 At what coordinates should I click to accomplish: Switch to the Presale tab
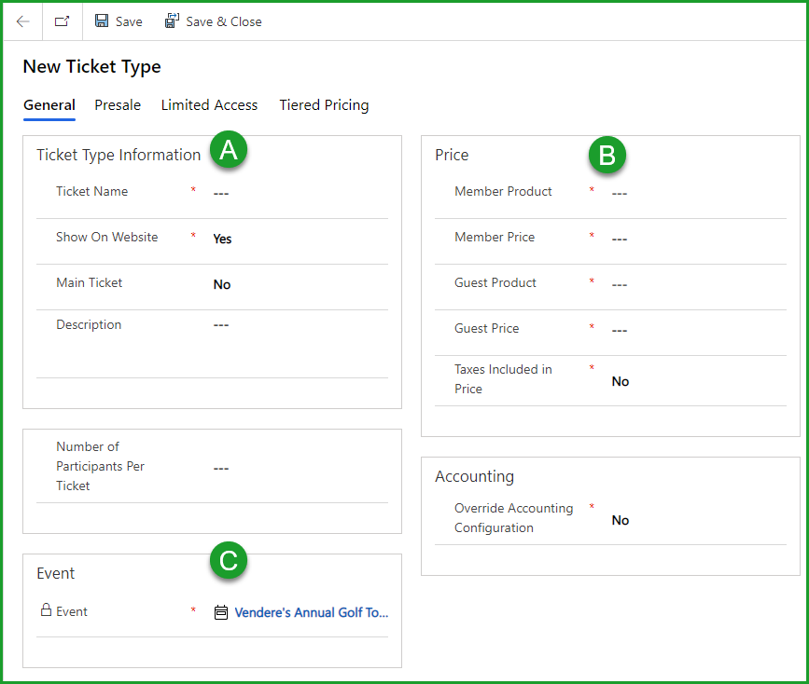118,105
